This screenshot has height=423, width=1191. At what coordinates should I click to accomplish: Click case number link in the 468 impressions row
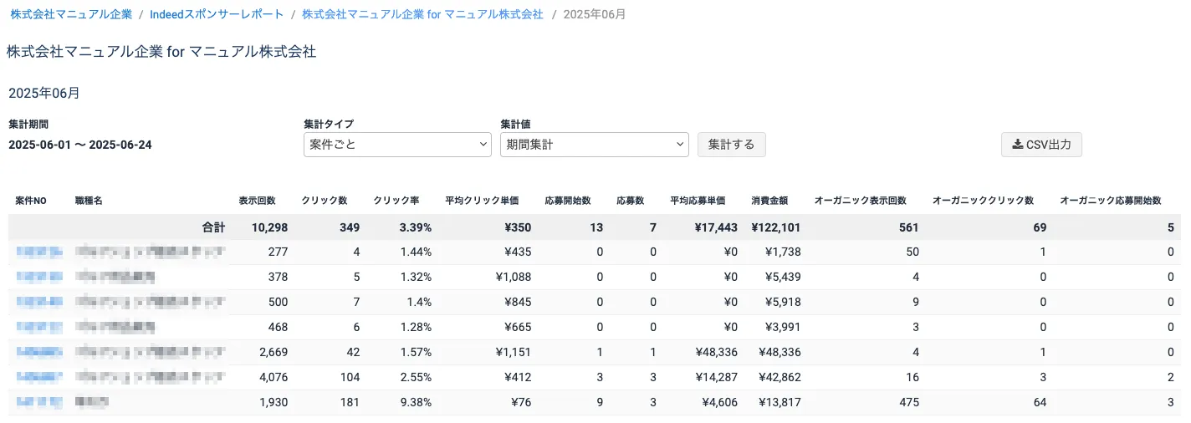click(x=38, y=327)
